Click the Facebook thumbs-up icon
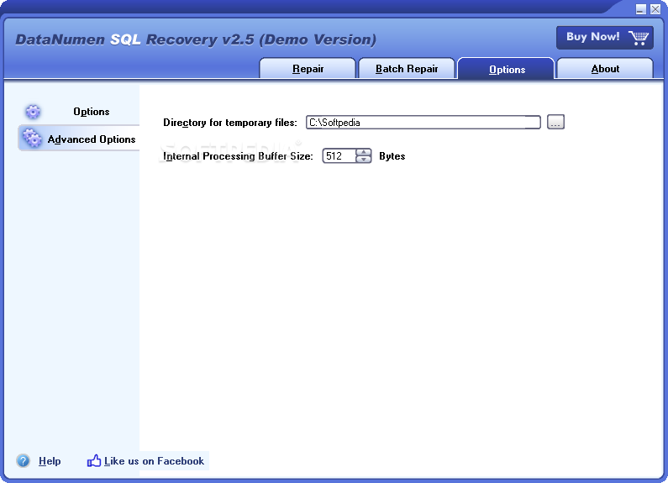The height and width of the screenshot is (483, 668). 94,460
